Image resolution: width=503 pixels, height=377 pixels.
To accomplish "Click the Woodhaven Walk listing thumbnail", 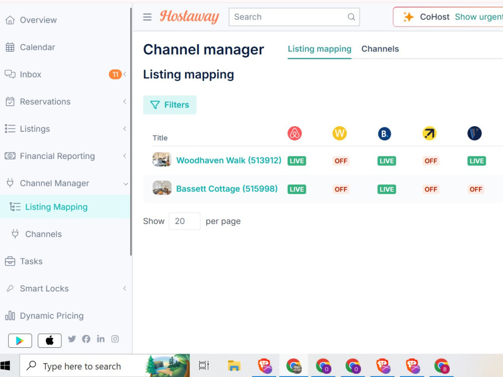I will 161,159.
